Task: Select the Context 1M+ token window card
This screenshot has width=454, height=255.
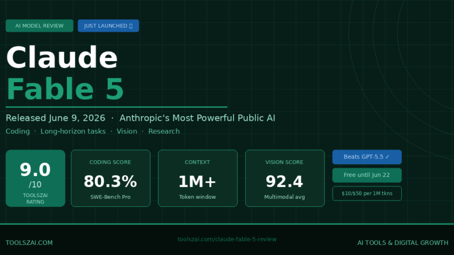Action: point(197,178)
